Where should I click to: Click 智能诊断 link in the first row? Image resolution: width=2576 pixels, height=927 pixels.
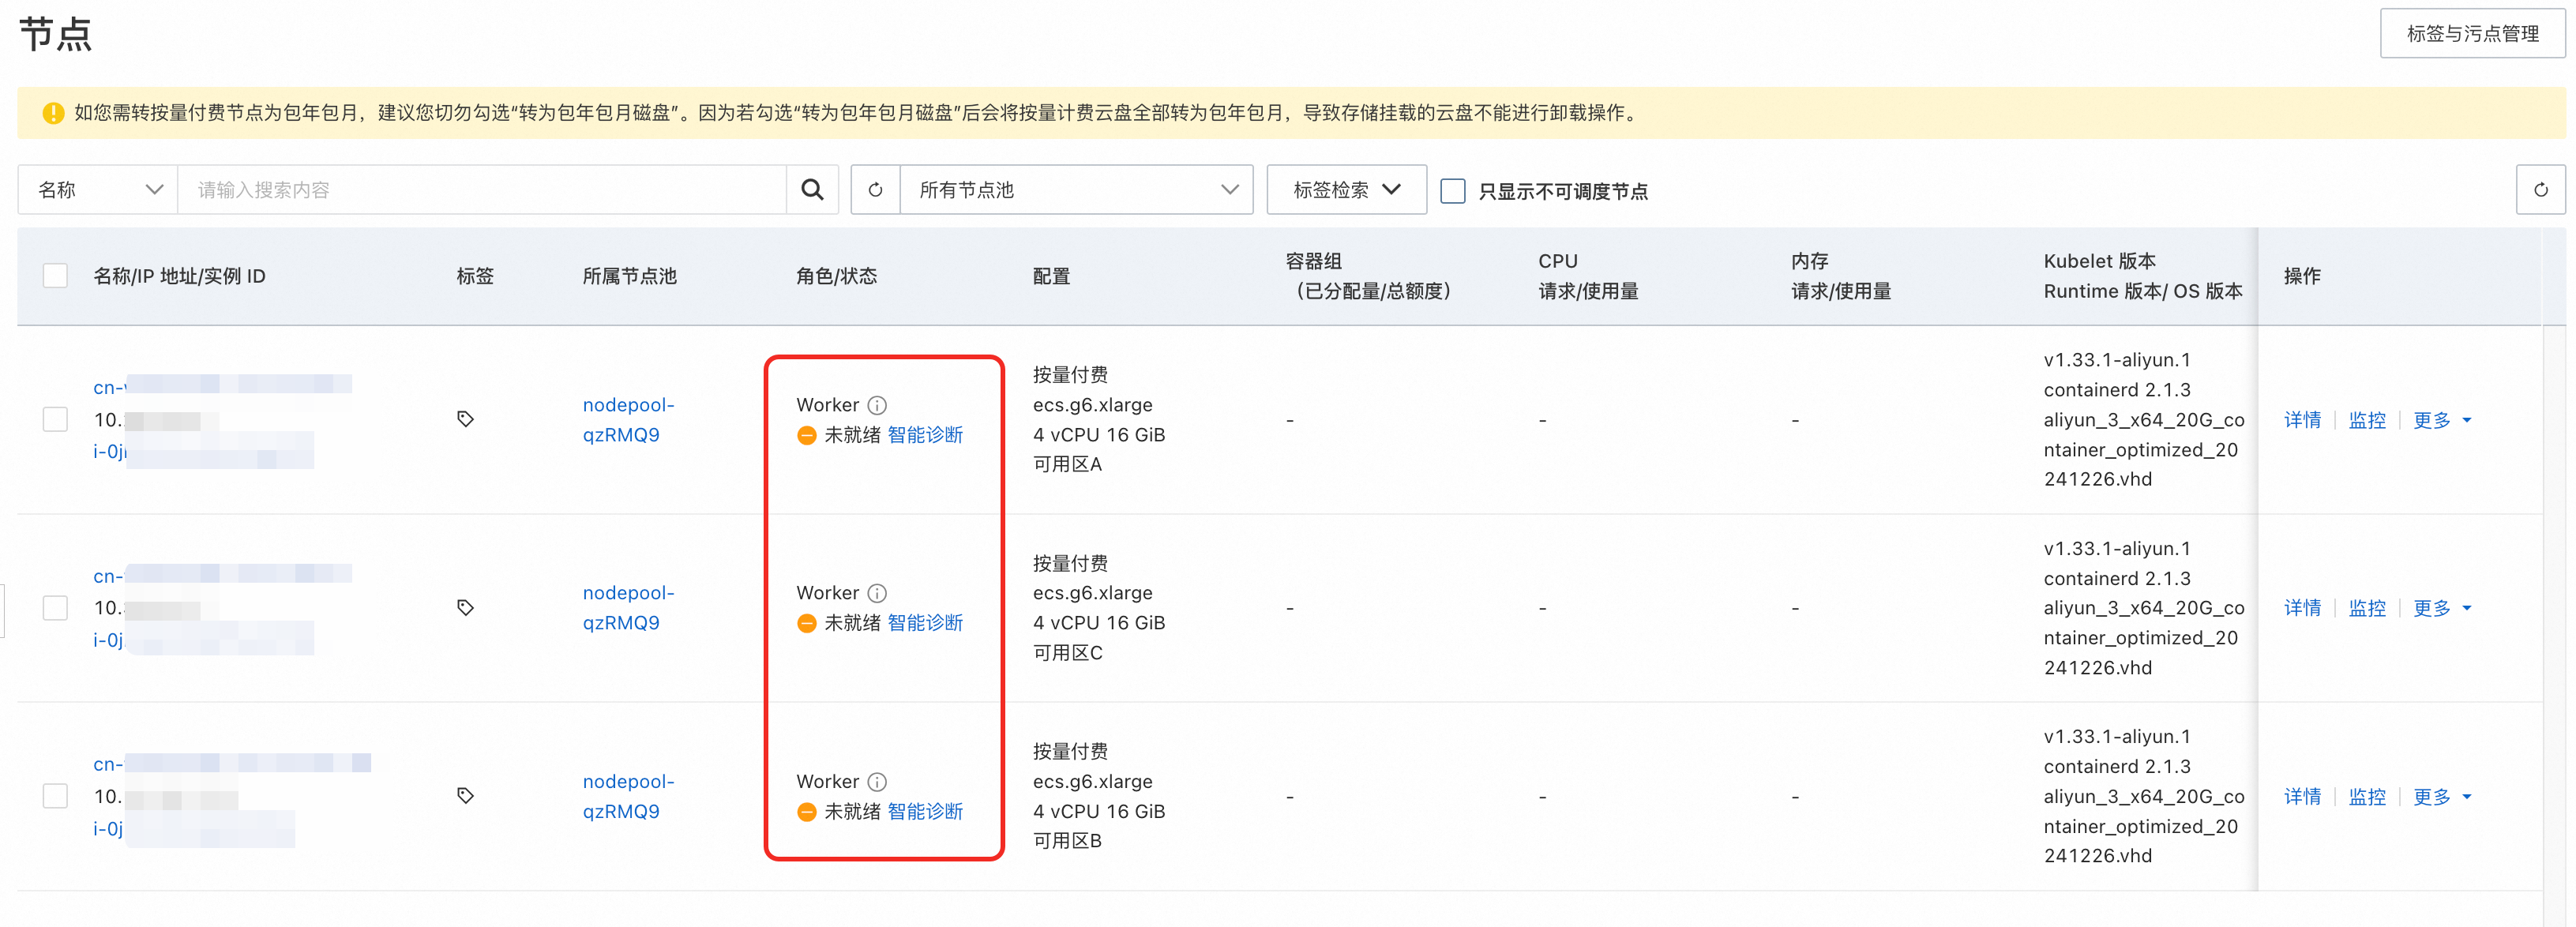tap(925, 435)
